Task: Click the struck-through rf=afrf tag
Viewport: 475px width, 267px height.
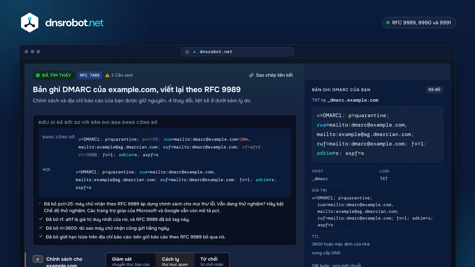Action: (251, 147)
